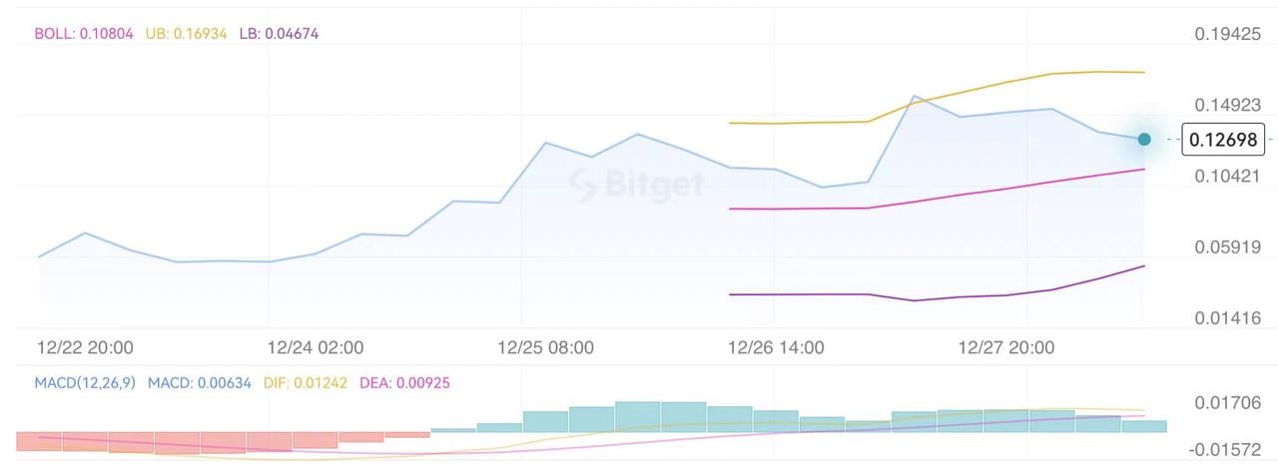Click the 0.05919 price axis label
Viewport: 1278px width, 471px height.
click(1227, 246)
